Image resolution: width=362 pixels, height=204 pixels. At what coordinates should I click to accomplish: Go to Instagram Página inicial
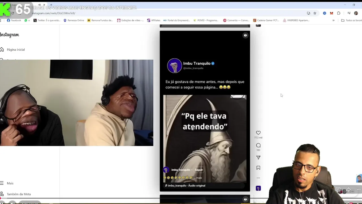[16, 50]
